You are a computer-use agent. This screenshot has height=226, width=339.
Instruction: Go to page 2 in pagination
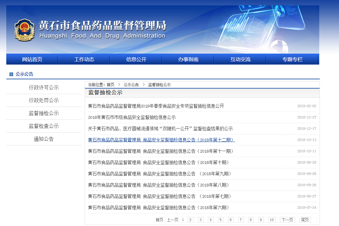pyautogui.click(x=190, y=220)
